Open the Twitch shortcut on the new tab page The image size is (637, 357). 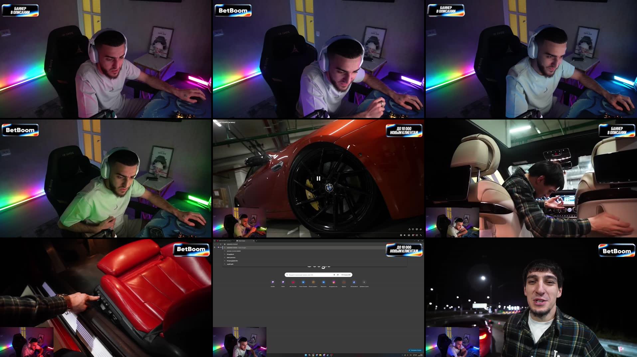[x=283, y=282]
